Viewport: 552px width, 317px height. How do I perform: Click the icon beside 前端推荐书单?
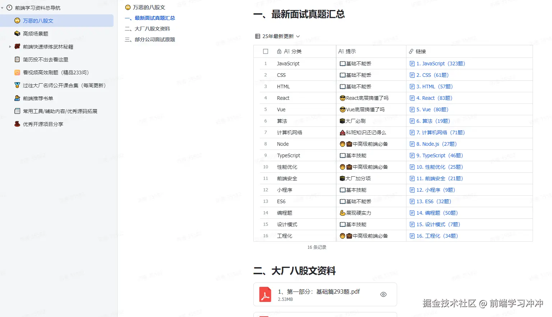point(17,98)
